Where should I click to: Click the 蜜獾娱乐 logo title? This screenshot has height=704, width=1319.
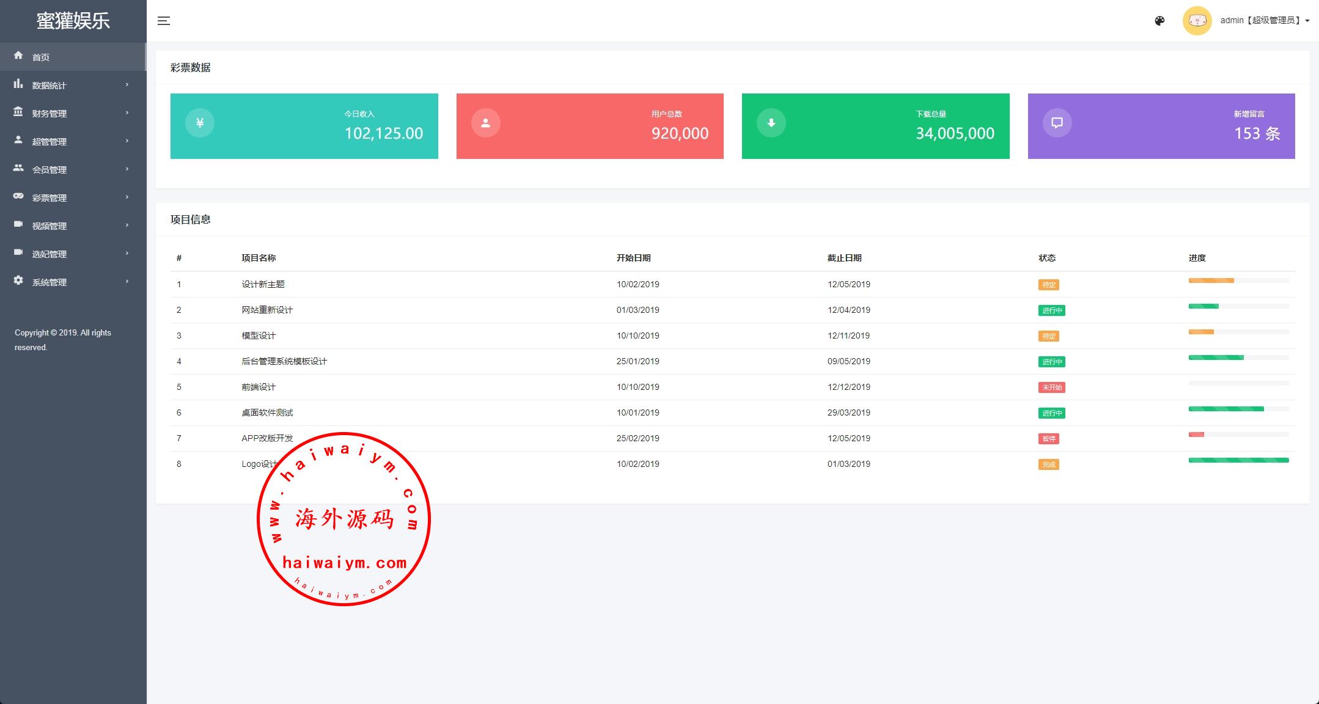point(73,21)
